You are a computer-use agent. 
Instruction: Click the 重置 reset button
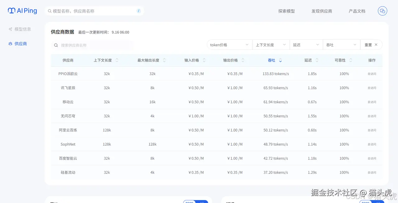tap(368, 45)
